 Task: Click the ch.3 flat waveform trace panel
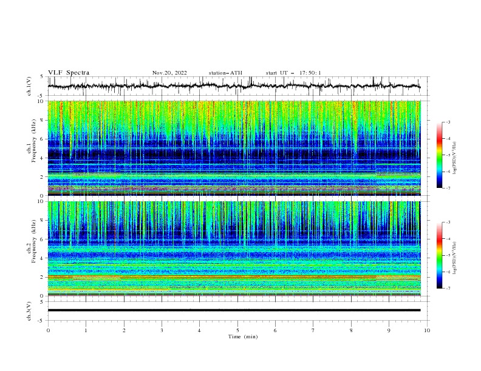[x=239, y=311]
